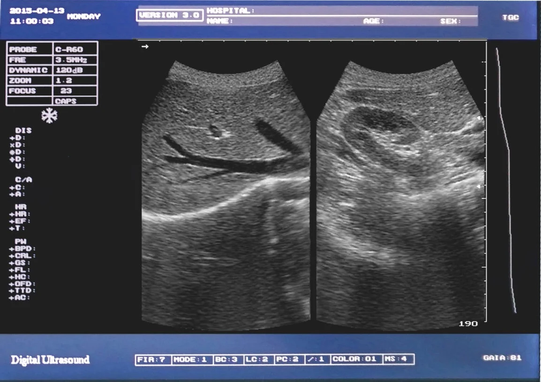The image size is (541, 382).
Task: Click the MONDAY weekday text
Action: coord(84,16)
